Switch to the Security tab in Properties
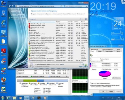This screenshot has width=125, height=100. pyautogui.click(x=94, y=49)
